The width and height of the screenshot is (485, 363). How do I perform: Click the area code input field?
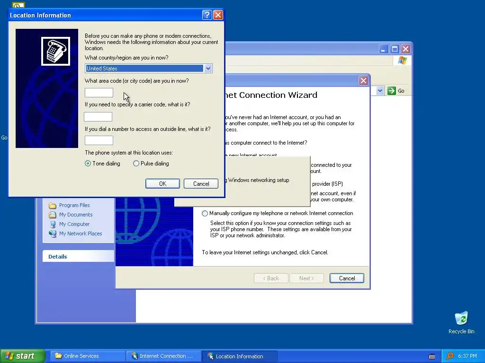coord(99,93)
